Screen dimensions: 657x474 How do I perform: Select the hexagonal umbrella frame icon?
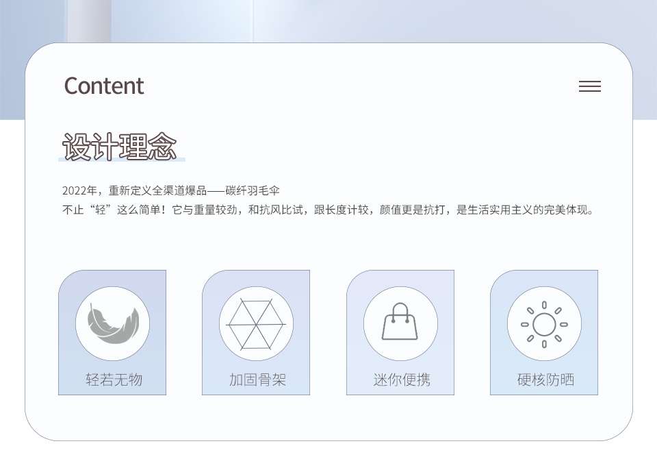pos(256,323)
